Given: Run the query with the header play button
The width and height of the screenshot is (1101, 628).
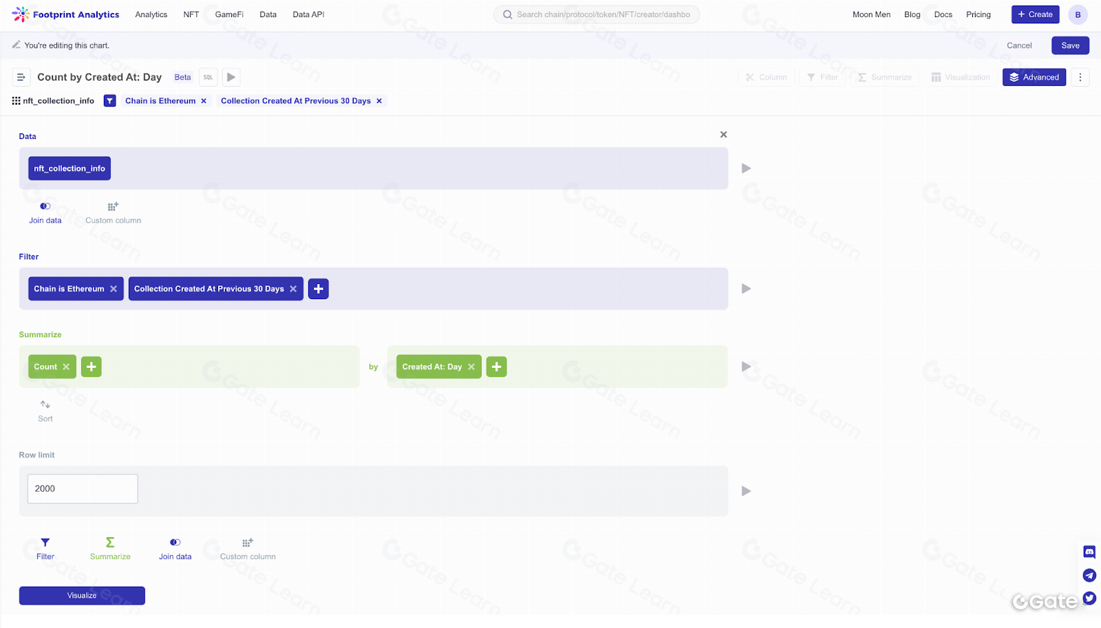Looking at the screenshot, I should (231, 77).
